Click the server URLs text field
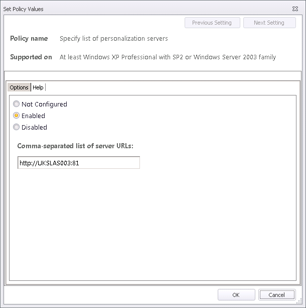The image size is (306, 308). [79, 163]
